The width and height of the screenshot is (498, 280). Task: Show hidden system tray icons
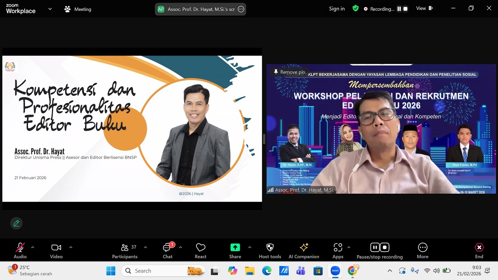click(390, 271)
